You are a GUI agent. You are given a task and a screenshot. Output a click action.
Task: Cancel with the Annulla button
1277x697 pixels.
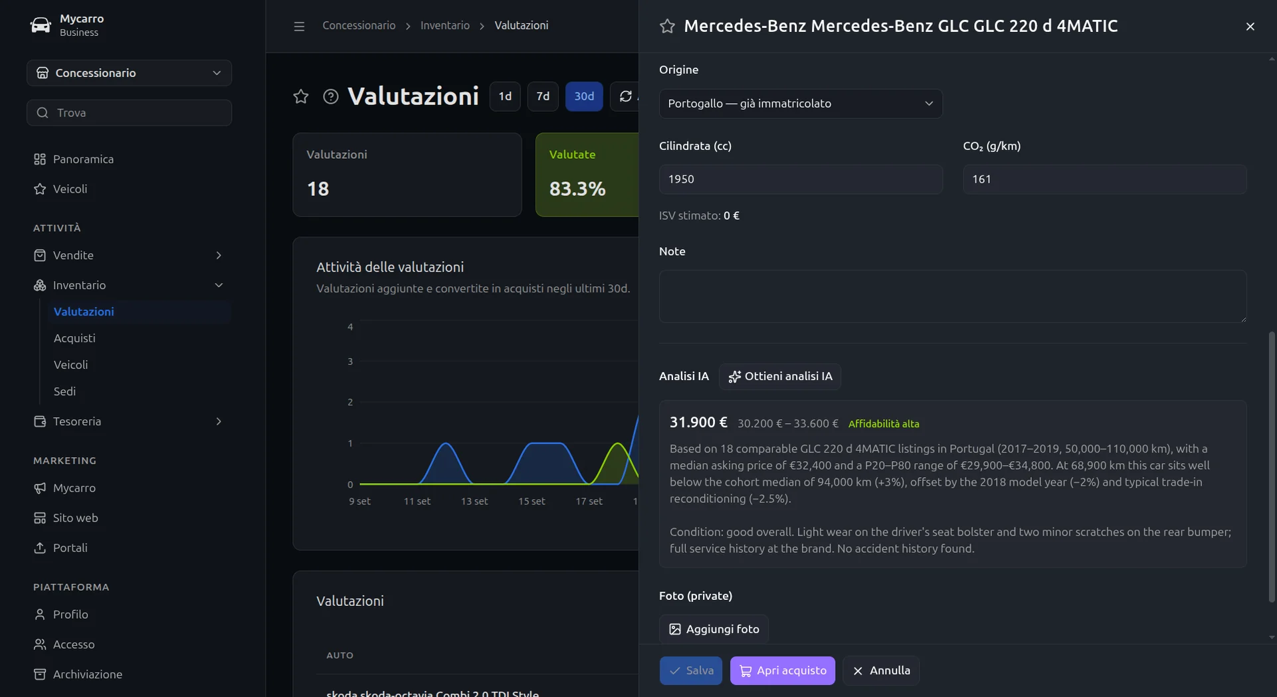pyautogui.click(x=881, y=670)
